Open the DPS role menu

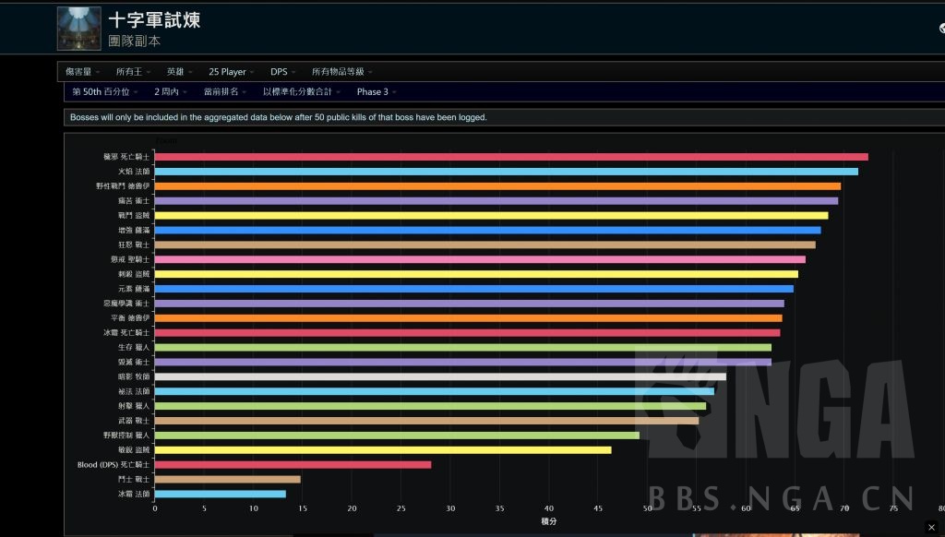click(x=282, y=72)
